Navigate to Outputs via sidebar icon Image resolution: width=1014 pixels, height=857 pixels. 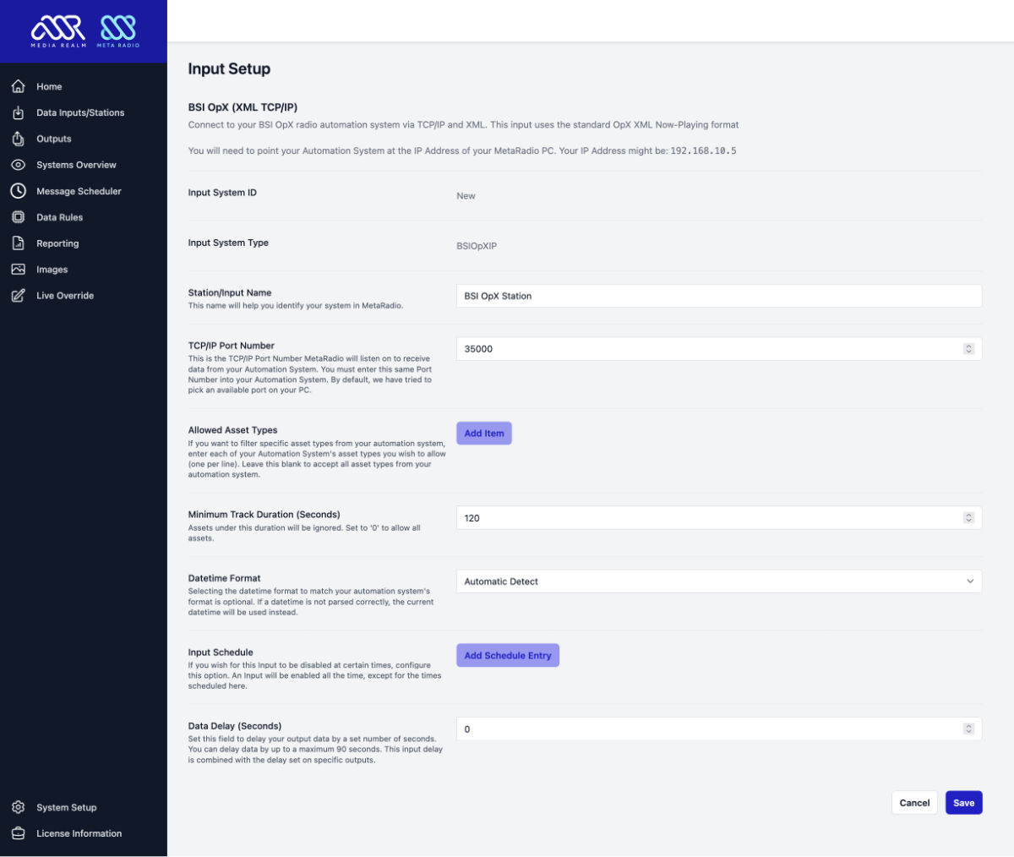click(x=56, y=139)
